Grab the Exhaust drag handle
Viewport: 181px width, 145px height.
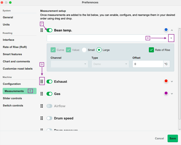(x=42, y=82)
